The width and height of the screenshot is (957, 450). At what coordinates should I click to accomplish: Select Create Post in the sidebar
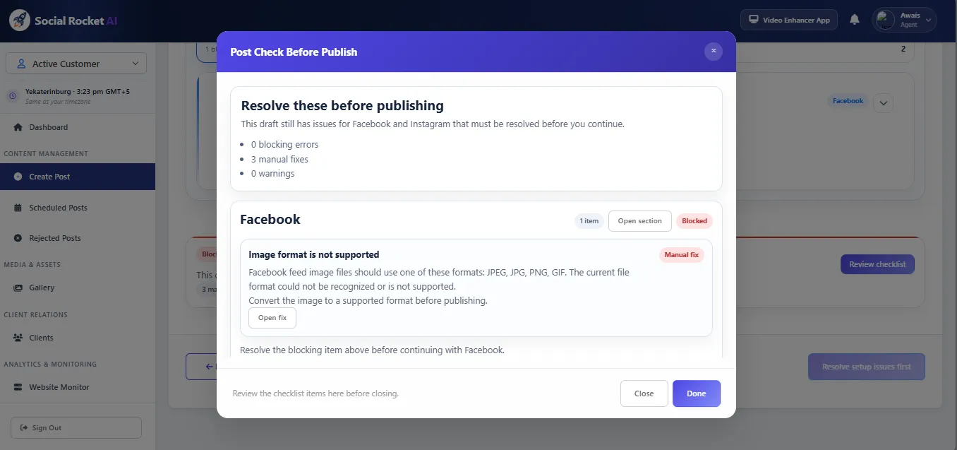78,177
